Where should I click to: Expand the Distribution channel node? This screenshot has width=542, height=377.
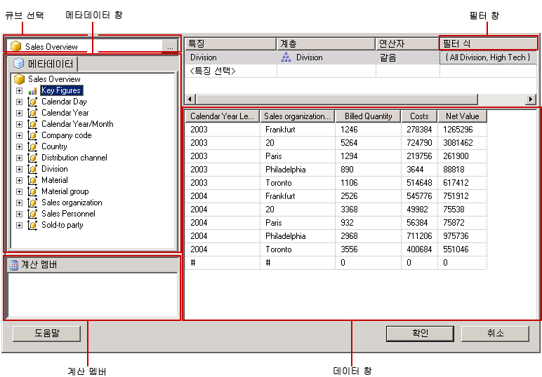(x=20, y=158)
